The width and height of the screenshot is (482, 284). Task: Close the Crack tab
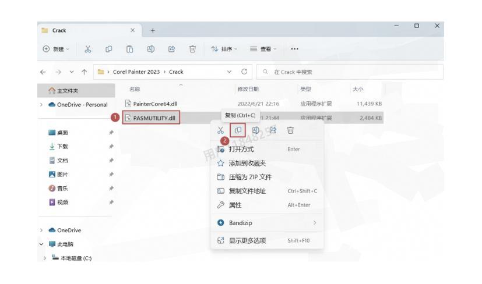[x=132, y=30]
